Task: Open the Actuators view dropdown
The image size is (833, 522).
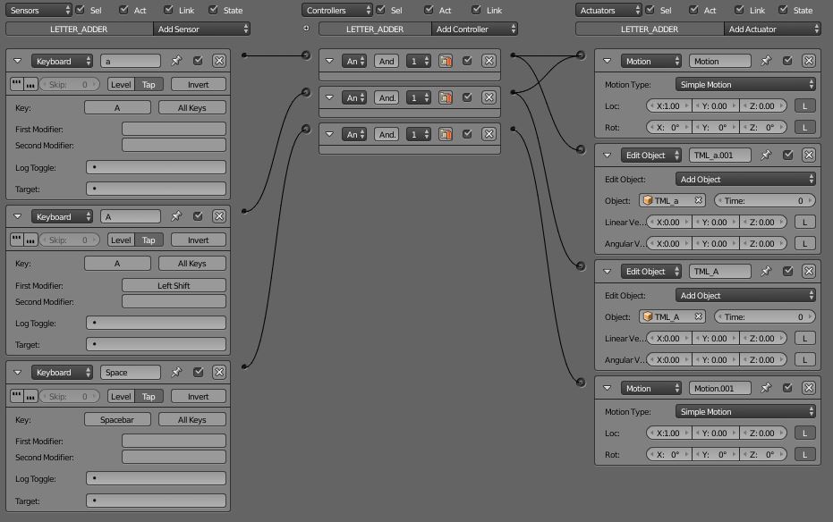Action: click(608, 10)
